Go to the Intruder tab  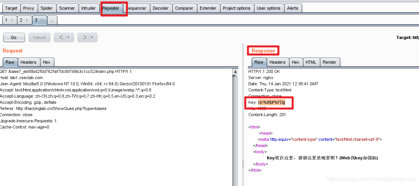pyautogui.click(x=88, y=8)
